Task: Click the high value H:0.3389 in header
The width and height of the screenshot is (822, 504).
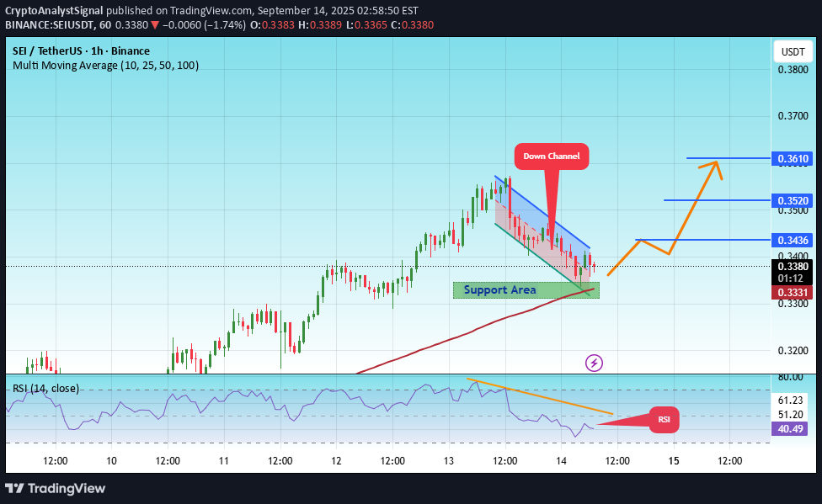Action: [320, 24]
